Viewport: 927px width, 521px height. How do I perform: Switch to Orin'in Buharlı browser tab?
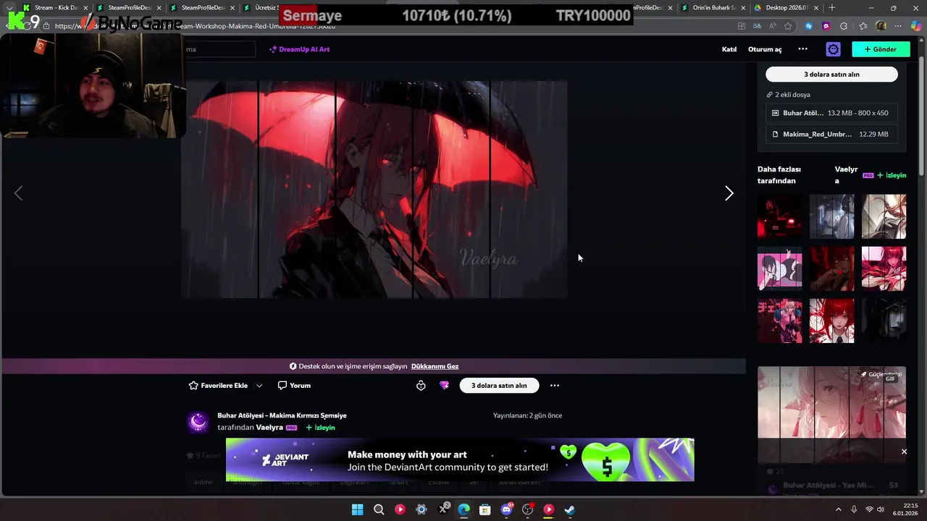[713, 7]
